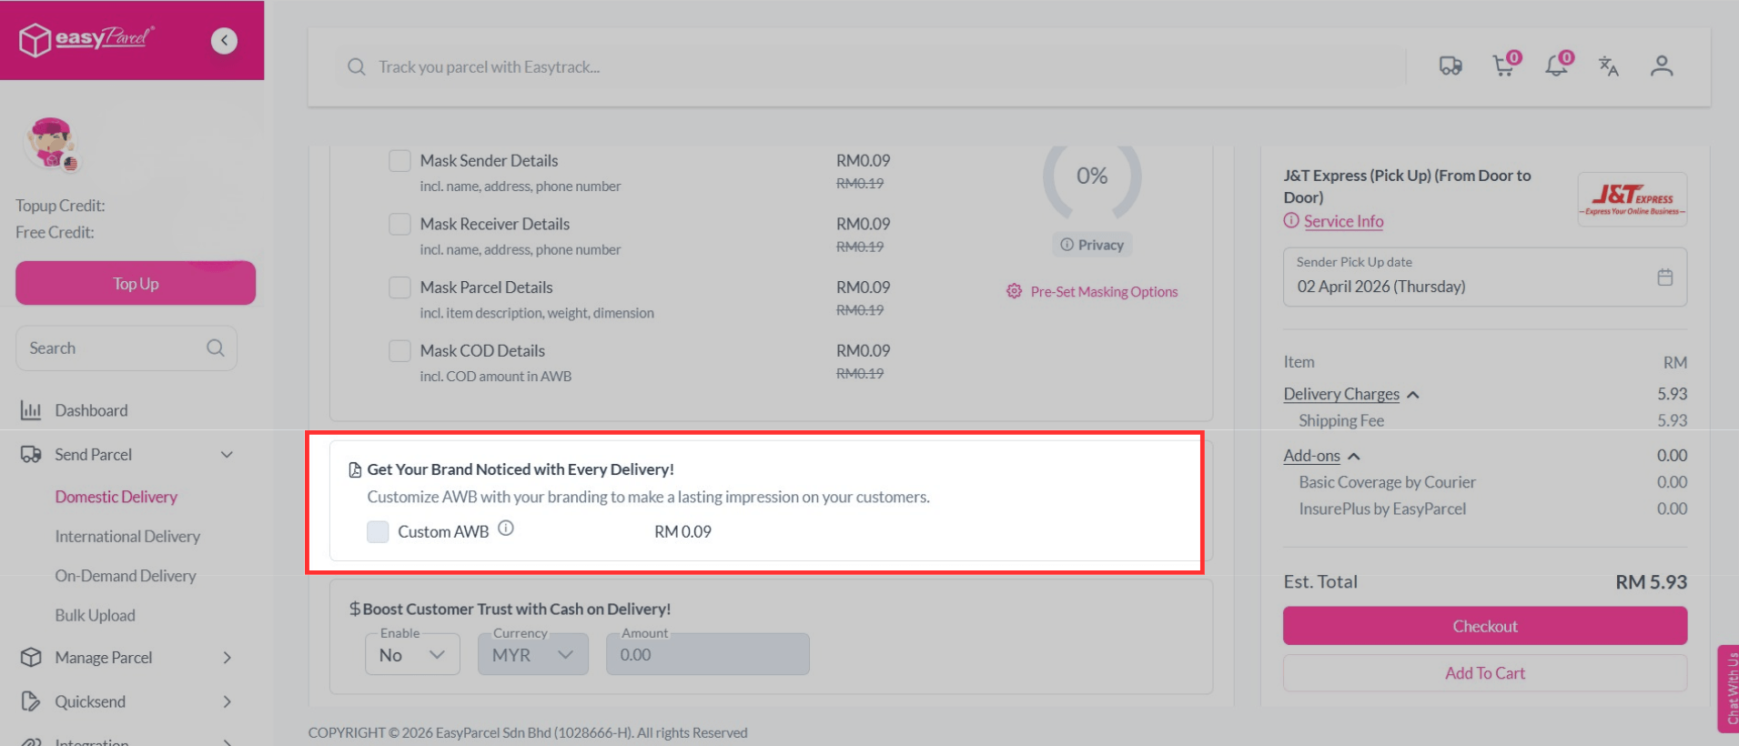Viewport: 1739px width, 746px height.
Task: Enable the Mask Sender Details checkbox
Action: [399, 160]
